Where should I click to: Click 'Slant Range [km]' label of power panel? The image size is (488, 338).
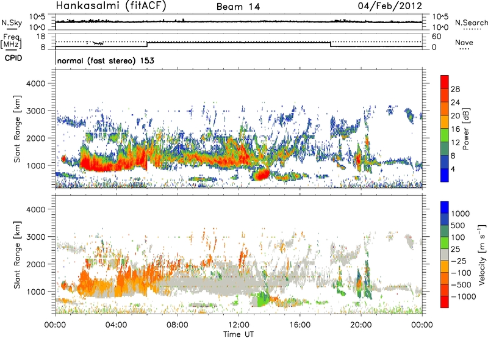tap(17, 129)
